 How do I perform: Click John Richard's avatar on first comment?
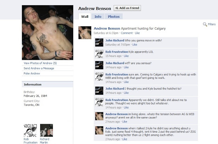coord(99,42)
